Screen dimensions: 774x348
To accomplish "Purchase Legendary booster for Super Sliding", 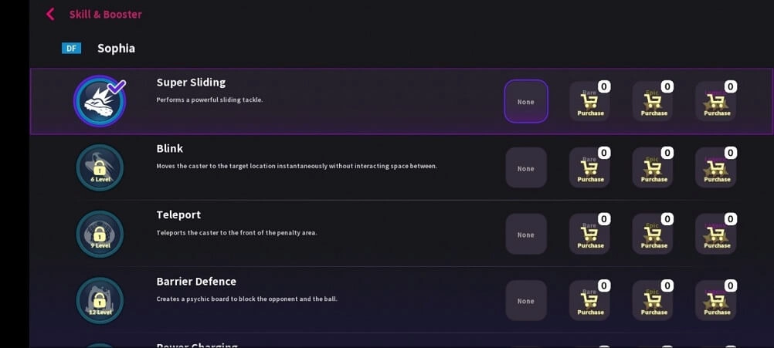I will point(716,102).
